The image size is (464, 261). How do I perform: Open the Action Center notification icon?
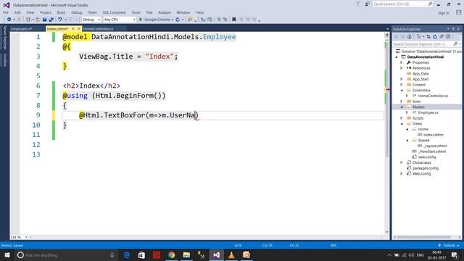point(455,254)
